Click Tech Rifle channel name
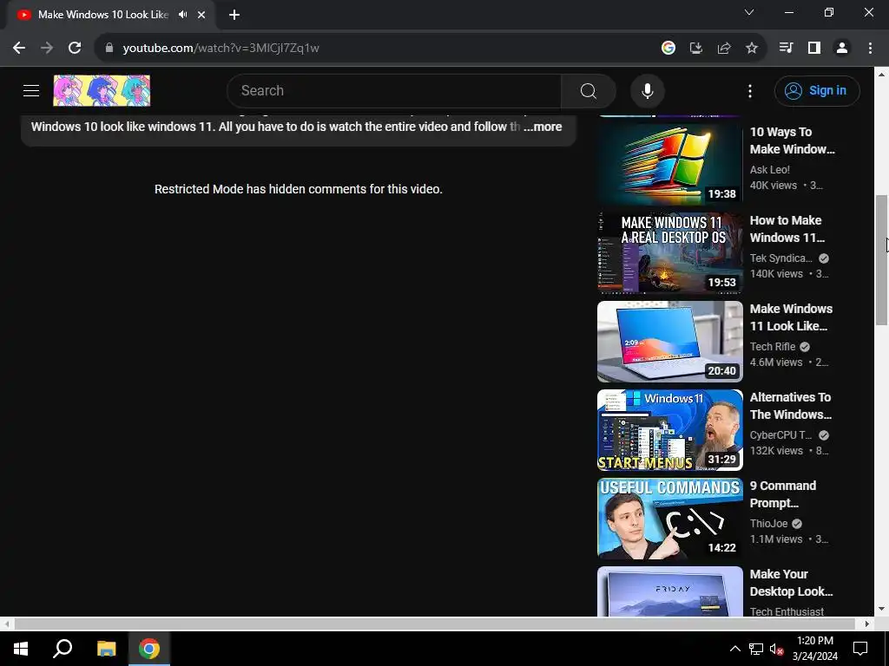This screenshot has width=889, height=666. (773, 347)
